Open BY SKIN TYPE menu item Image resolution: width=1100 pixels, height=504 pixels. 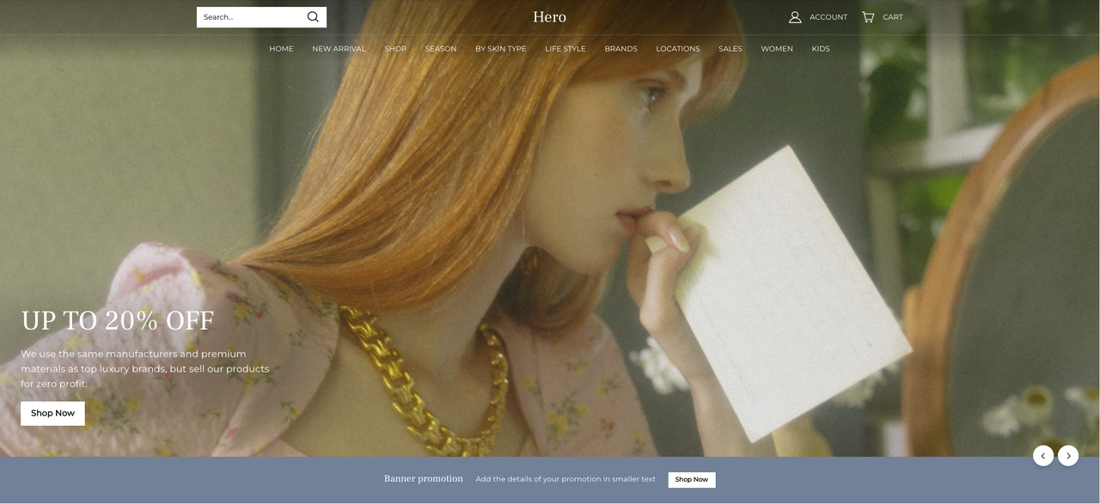(501, 49)
